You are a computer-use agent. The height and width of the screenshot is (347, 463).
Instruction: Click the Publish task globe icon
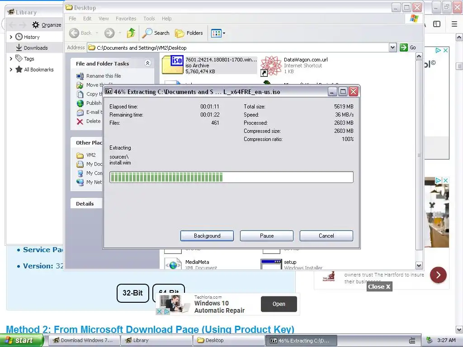[x=80, y=103]
